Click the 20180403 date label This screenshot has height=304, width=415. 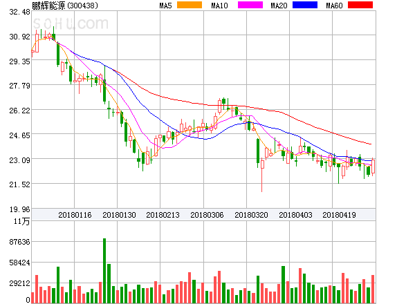pyautogui.click(x=295, y=216)
